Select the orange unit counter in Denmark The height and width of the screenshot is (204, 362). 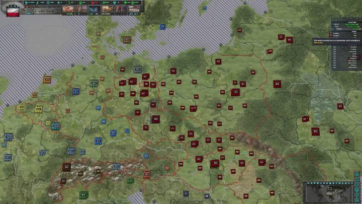[x=127, y=40]
